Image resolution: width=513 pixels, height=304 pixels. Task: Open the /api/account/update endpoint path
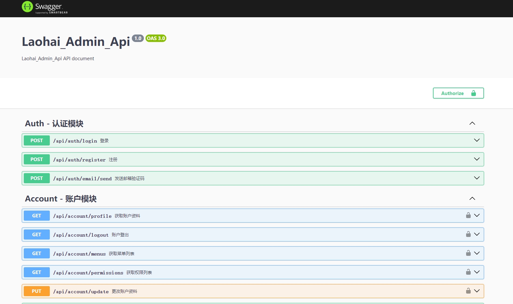[81, 292]
